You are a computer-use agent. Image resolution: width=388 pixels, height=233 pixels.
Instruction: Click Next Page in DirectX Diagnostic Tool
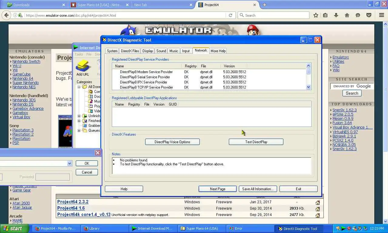[218, 189]
